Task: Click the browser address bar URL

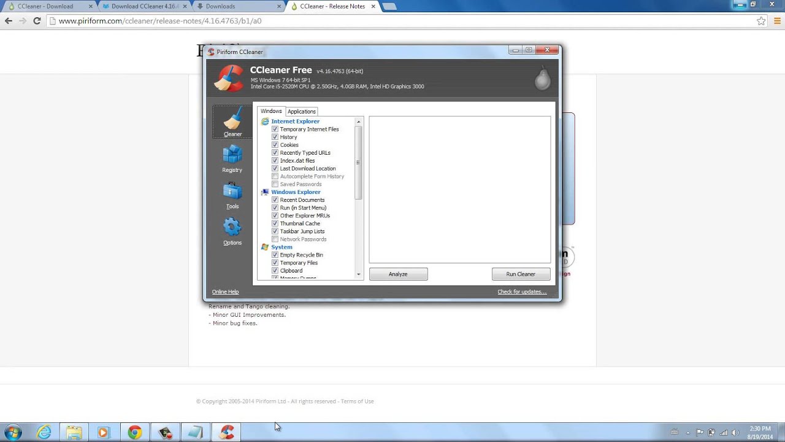Action: click(160, 21)
